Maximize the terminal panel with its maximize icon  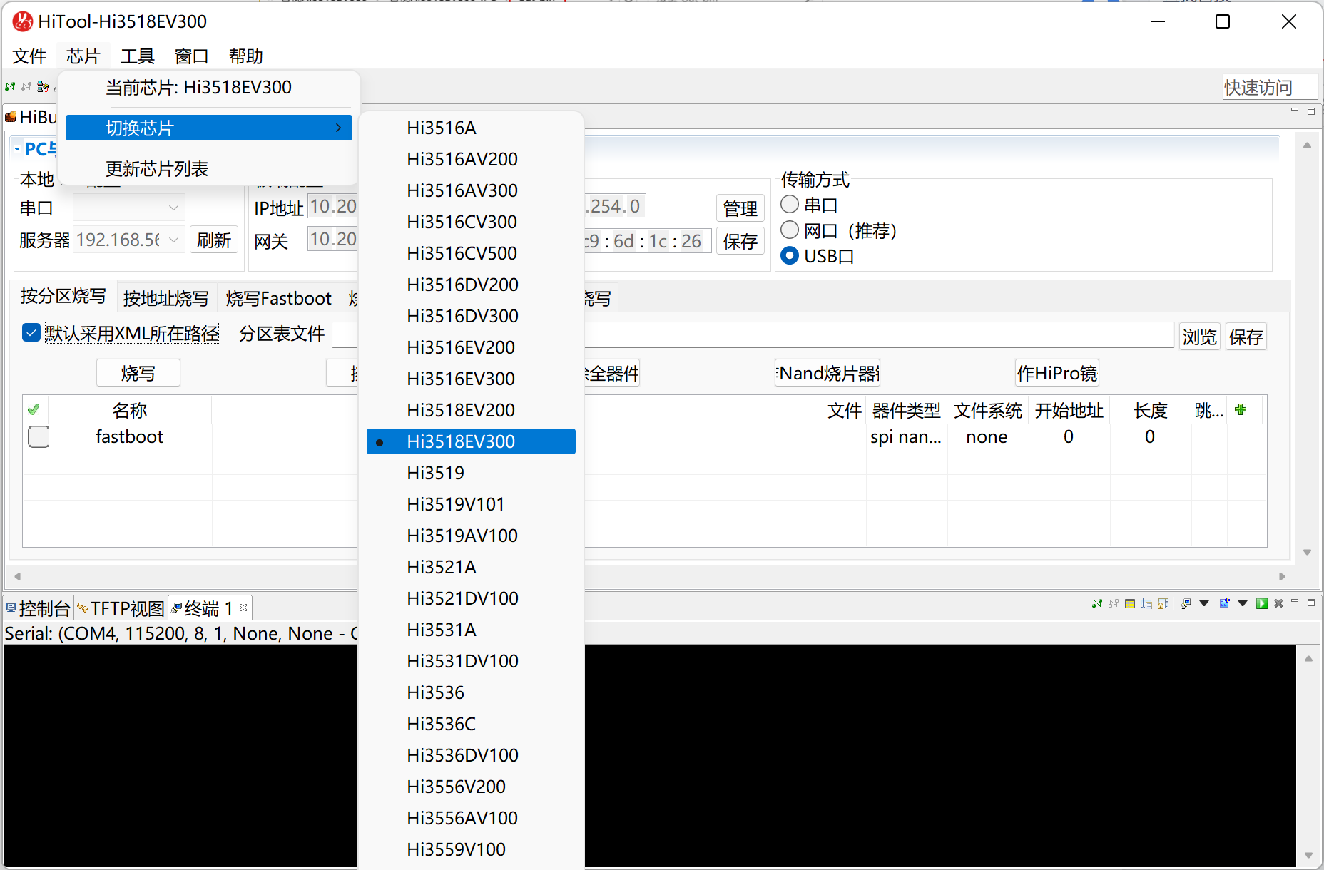pyautogui.click(x=1311, y=603)
